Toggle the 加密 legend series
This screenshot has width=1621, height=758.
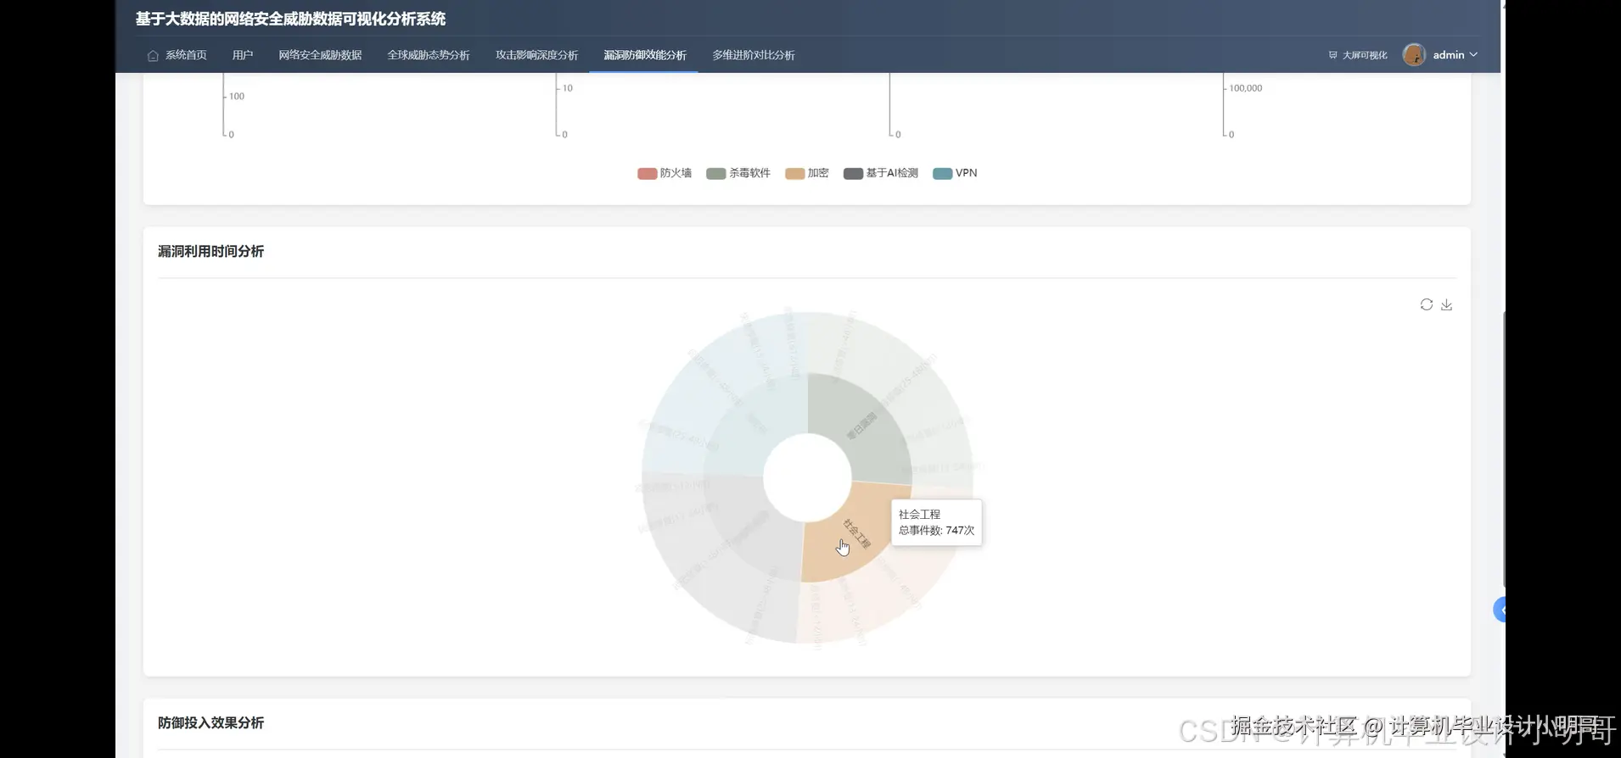pyautogui.click(x=807, y=173)
